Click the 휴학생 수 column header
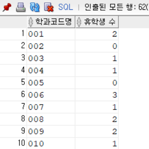Viewport: 149px width, 149px height. [97, 22]
